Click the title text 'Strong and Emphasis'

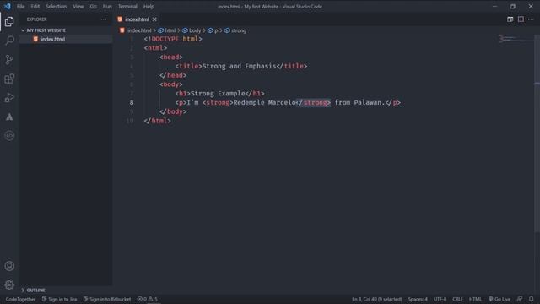[x=239, y=66]
